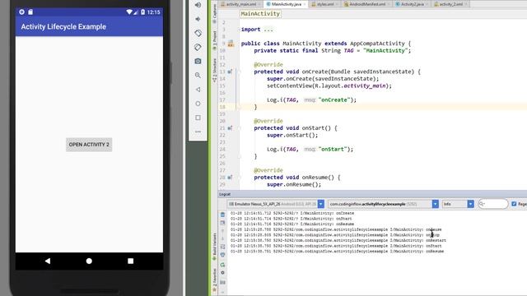This screenshot has width=527, height=296.
Task: Open emulator extended controls (three dots)
Action: point(198,132)
